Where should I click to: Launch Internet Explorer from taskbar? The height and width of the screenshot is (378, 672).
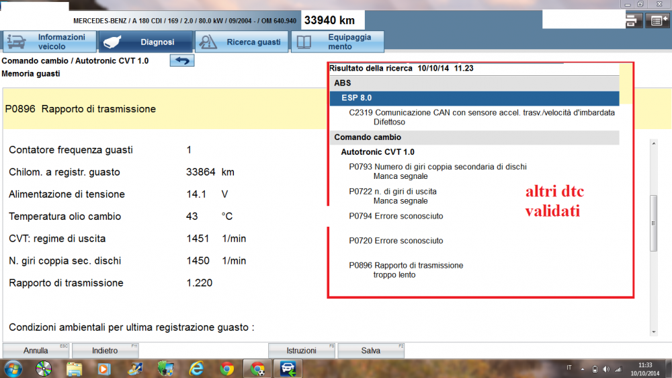[x=196, y=369]
